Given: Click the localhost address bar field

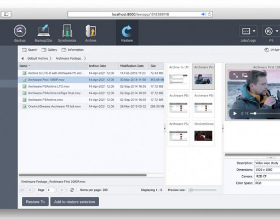Looking at the screenshot, I should click(x=140, y=14).
